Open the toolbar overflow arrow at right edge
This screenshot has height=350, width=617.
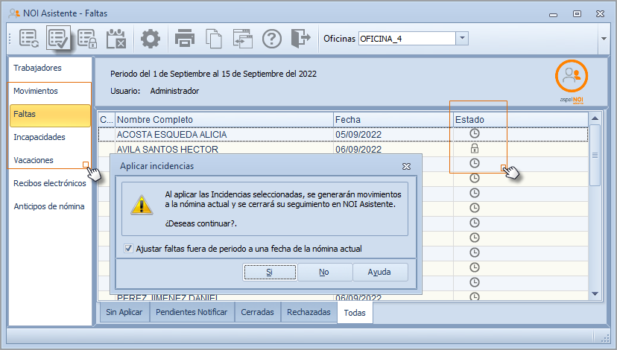602,39
